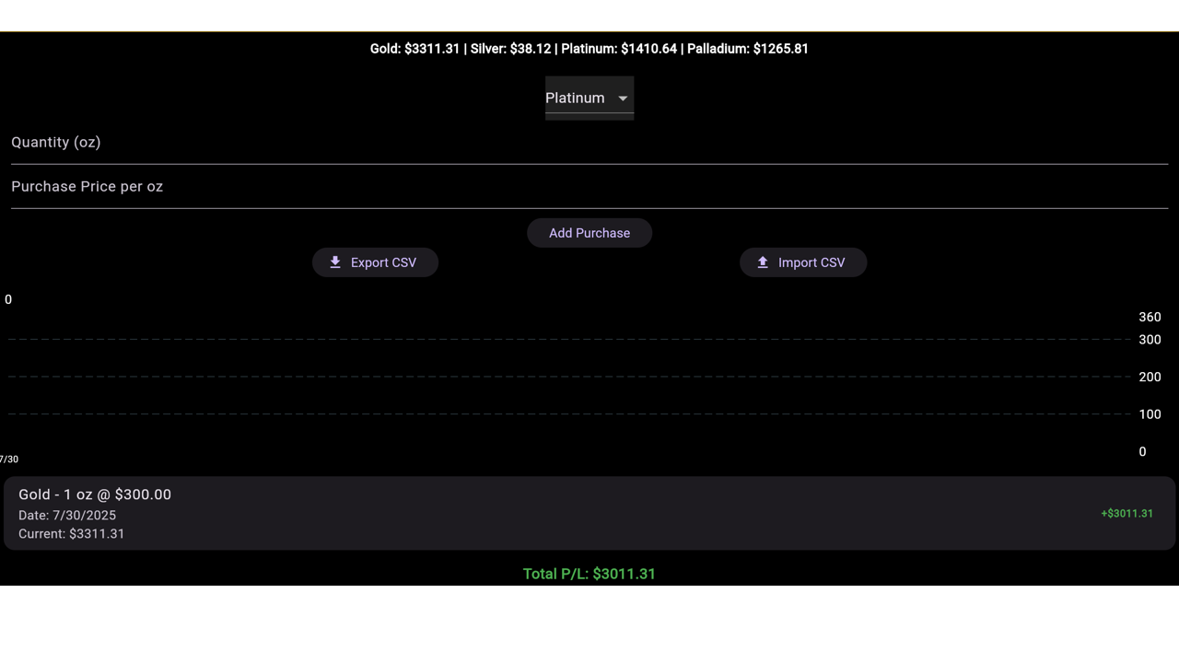Click the metal prices ticker line
The height and width of the screenshot is (663, 1179).
589,49
